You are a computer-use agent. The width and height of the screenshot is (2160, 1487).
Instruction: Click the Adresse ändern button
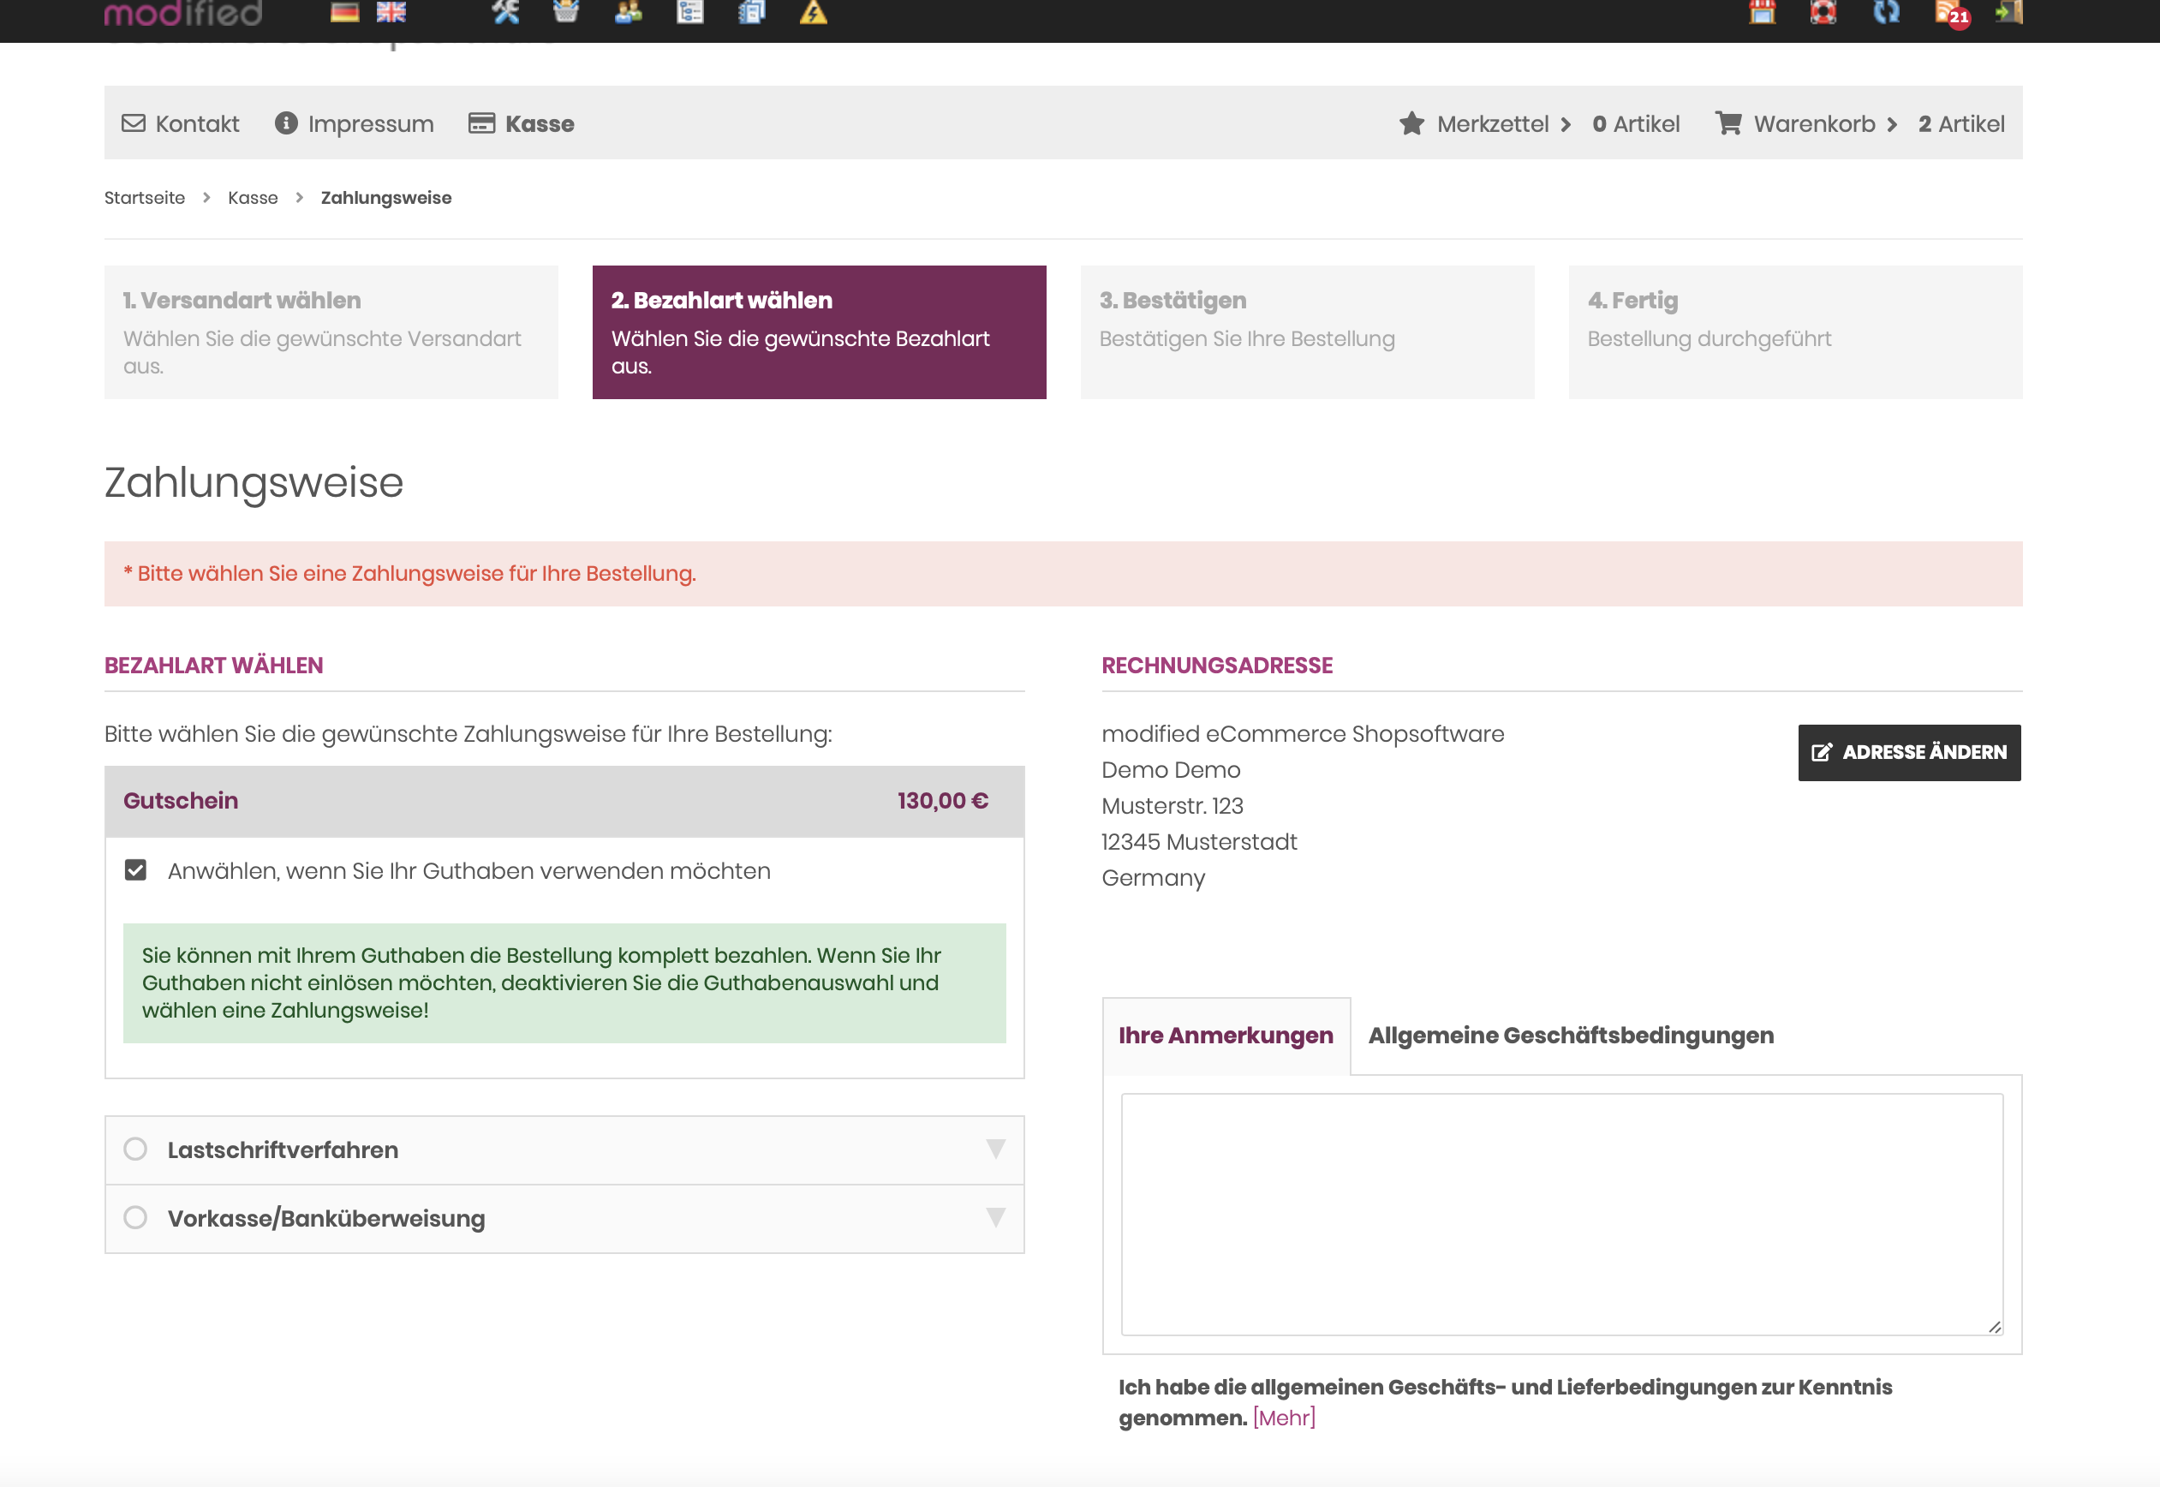tap(1908, 752)
